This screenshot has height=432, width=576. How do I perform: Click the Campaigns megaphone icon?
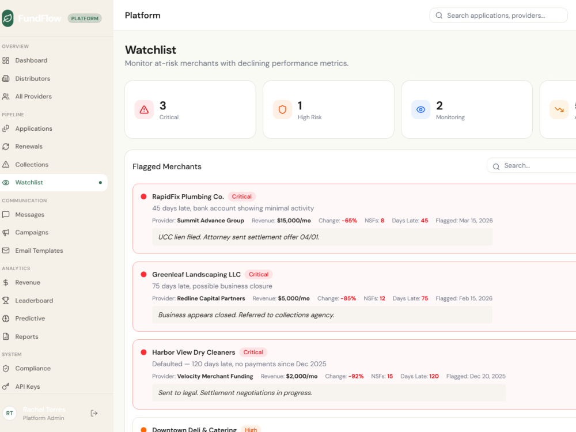6,233
